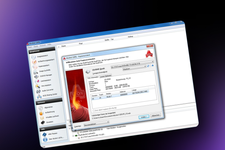Maximize the Alcohol 120% main window
225x150 pixels.
pyautogui.click(x=176, y=23)
